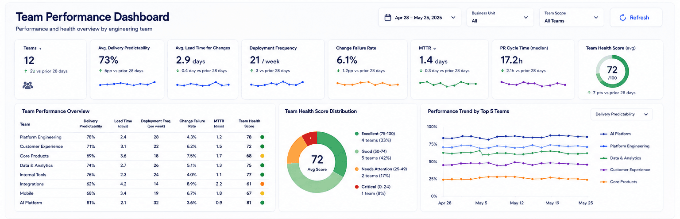Click the green status dot for Data & Analytics row

pos(262,165)
